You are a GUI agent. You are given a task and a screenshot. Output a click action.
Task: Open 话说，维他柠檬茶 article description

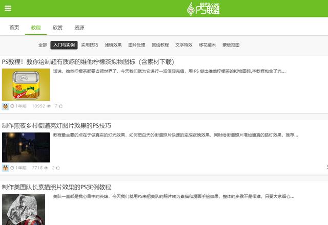click(169, 71)
